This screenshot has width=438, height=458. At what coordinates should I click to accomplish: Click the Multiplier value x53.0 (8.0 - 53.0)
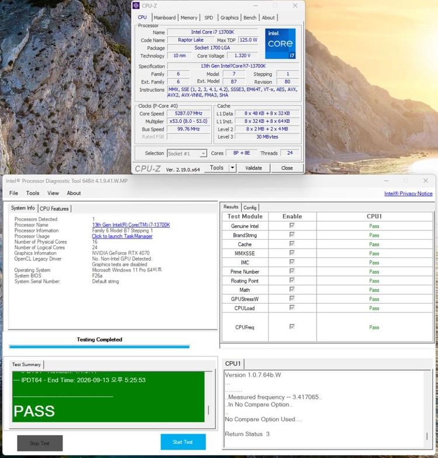189,121
